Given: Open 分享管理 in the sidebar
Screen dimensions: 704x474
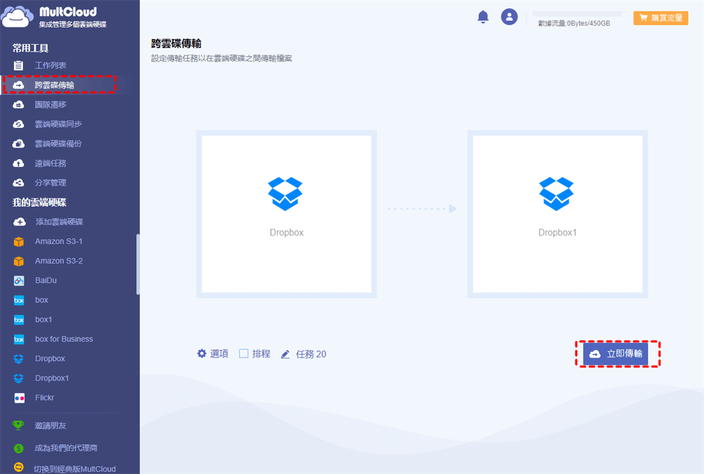Looking at the screenshot, I should tap(50, 183).
